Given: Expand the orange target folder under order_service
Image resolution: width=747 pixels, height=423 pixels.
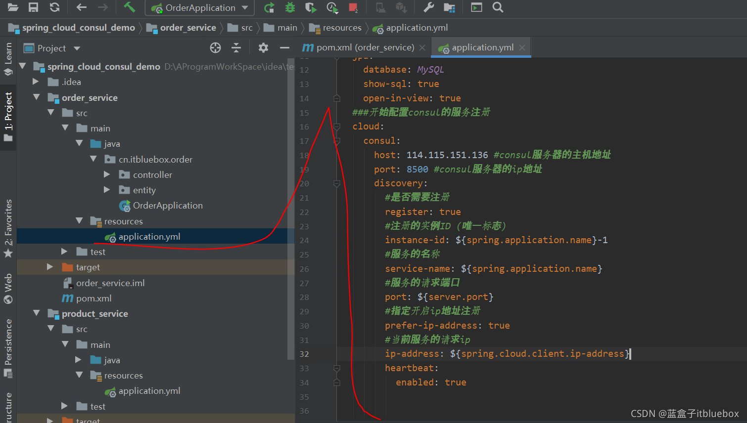Looking at the screenshot, I should (50, 267).
